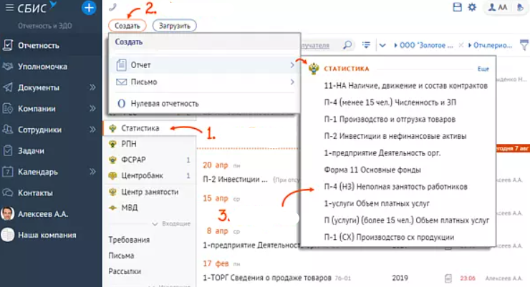Choose 1-предприятие Деятельность орг.
The image size is (530, 287).
point(382,153)
